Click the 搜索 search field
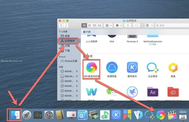This screenshot has width=189, height=122. [172, 25]
